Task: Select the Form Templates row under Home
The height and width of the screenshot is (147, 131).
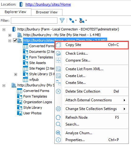Action: (x=41, y=57)
